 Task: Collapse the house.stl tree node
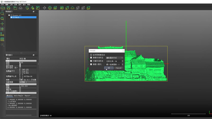pos(7,15)
